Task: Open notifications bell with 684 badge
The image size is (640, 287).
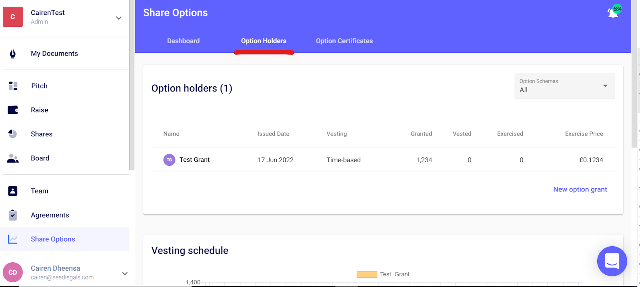Action: [x=613, y=13]
